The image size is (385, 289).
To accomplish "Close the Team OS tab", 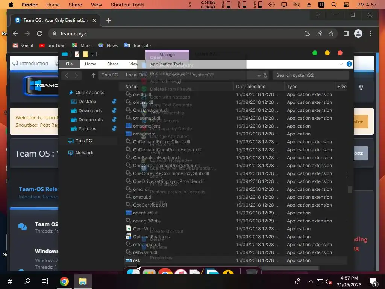I will pyautogui.click(x=94, y=20).
